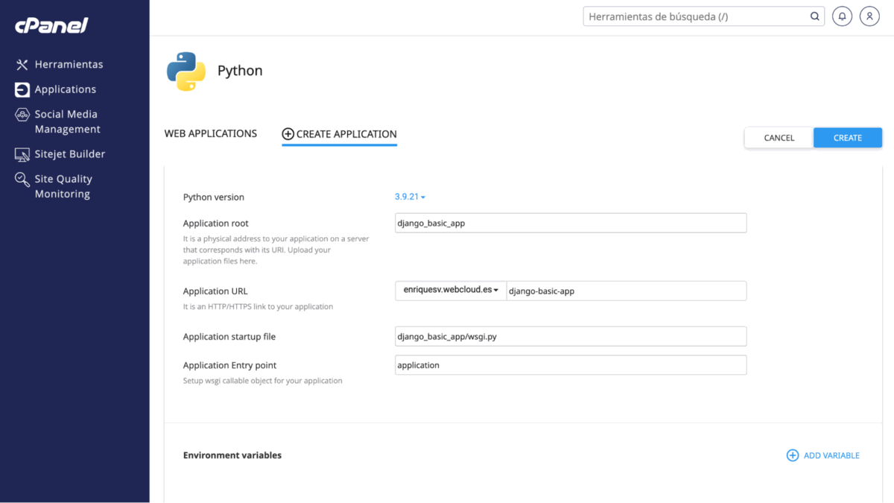894x503 pixels.
Task: Open Sitejet Builder from the sidebar
Action: pyautogui.click(x=70, y=154)
